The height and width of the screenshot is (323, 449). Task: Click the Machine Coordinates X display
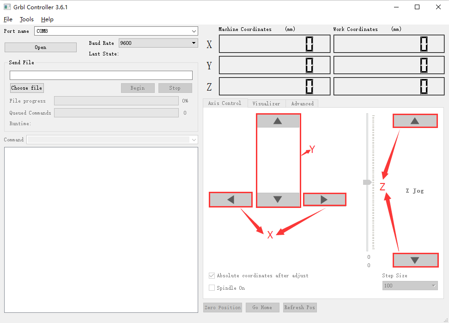(x=274, y=44)
